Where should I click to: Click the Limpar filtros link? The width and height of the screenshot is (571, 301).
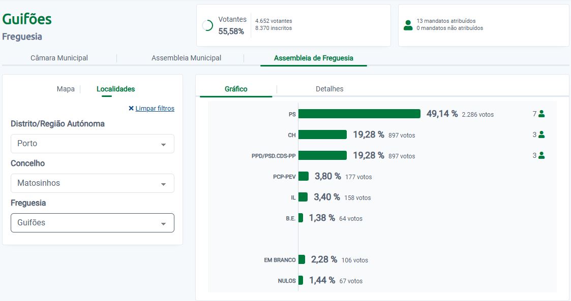[x=155, y=108]
